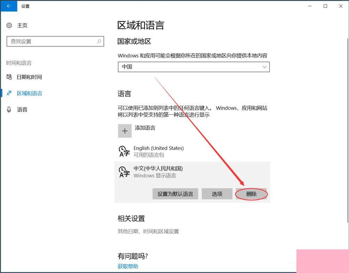Click 可用的语言包 text under English
The image size is (349, 273).
[149, 155]
